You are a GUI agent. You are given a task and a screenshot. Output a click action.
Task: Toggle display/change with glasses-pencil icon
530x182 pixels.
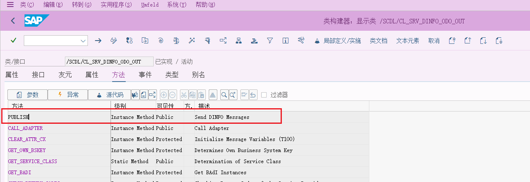click(114, 40)
